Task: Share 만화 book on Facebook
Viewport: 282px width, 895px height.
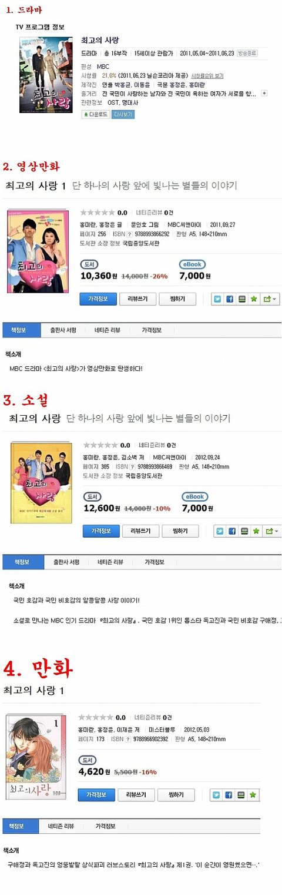Action: [229, 795]
